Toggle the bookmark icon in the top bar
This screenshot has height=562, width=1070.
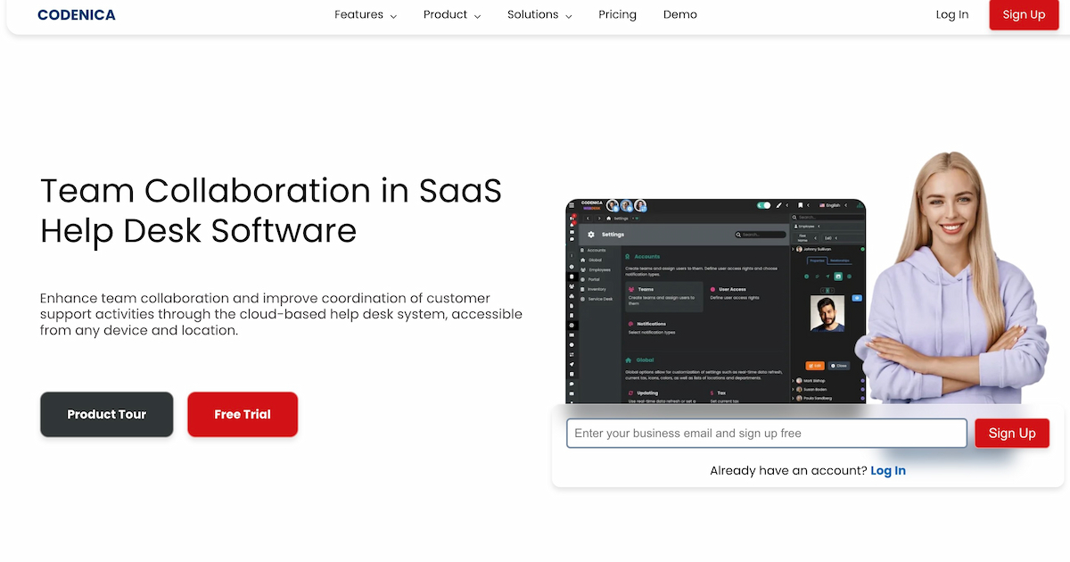coord(800,205)
